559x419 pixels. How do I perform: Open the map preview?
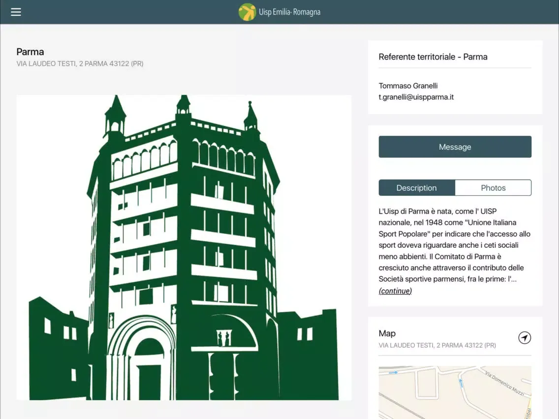click(454, 393)
